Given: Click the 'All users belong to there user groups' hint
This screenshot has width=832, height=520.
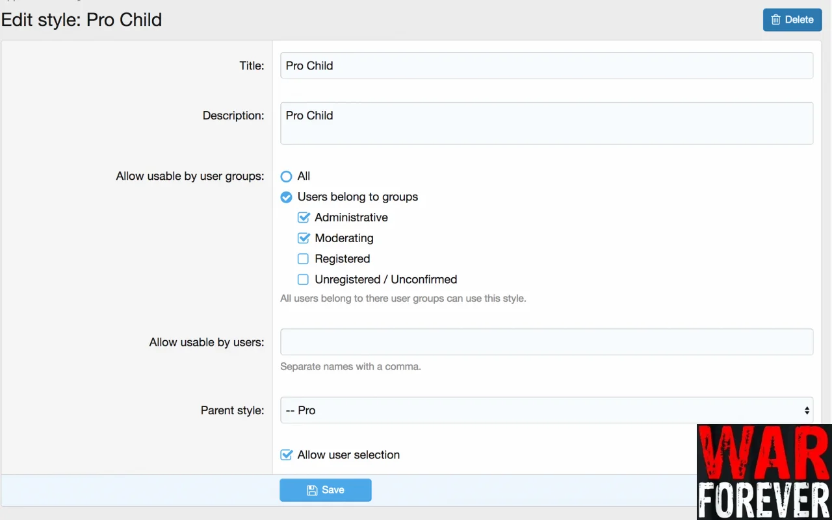Looking at the screenshot, I should [403, 299].
